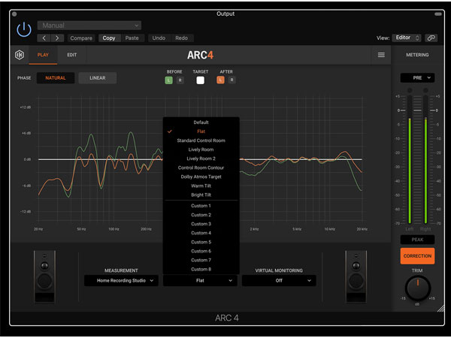Click the IK Multimedia logo icon
The width and height of the screenshot is (451, 338).
20,55
